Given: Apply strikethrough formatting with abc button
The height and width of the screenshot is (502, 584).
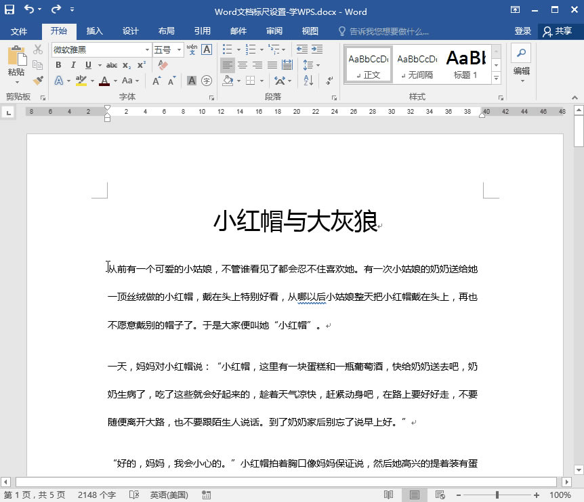Looking at the screenshot, I should [x=111, y=65].
